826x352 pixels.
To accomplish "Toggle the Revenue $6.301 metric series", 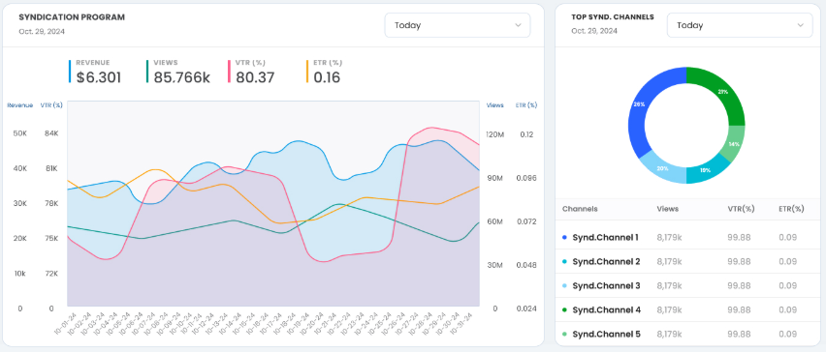I will click(95, 72).
